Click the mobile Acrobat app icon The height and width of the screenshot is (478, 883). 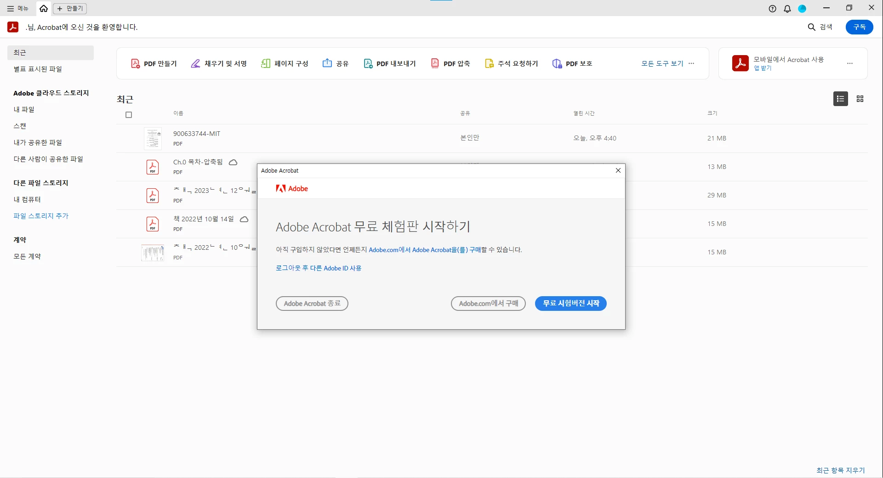740,63
